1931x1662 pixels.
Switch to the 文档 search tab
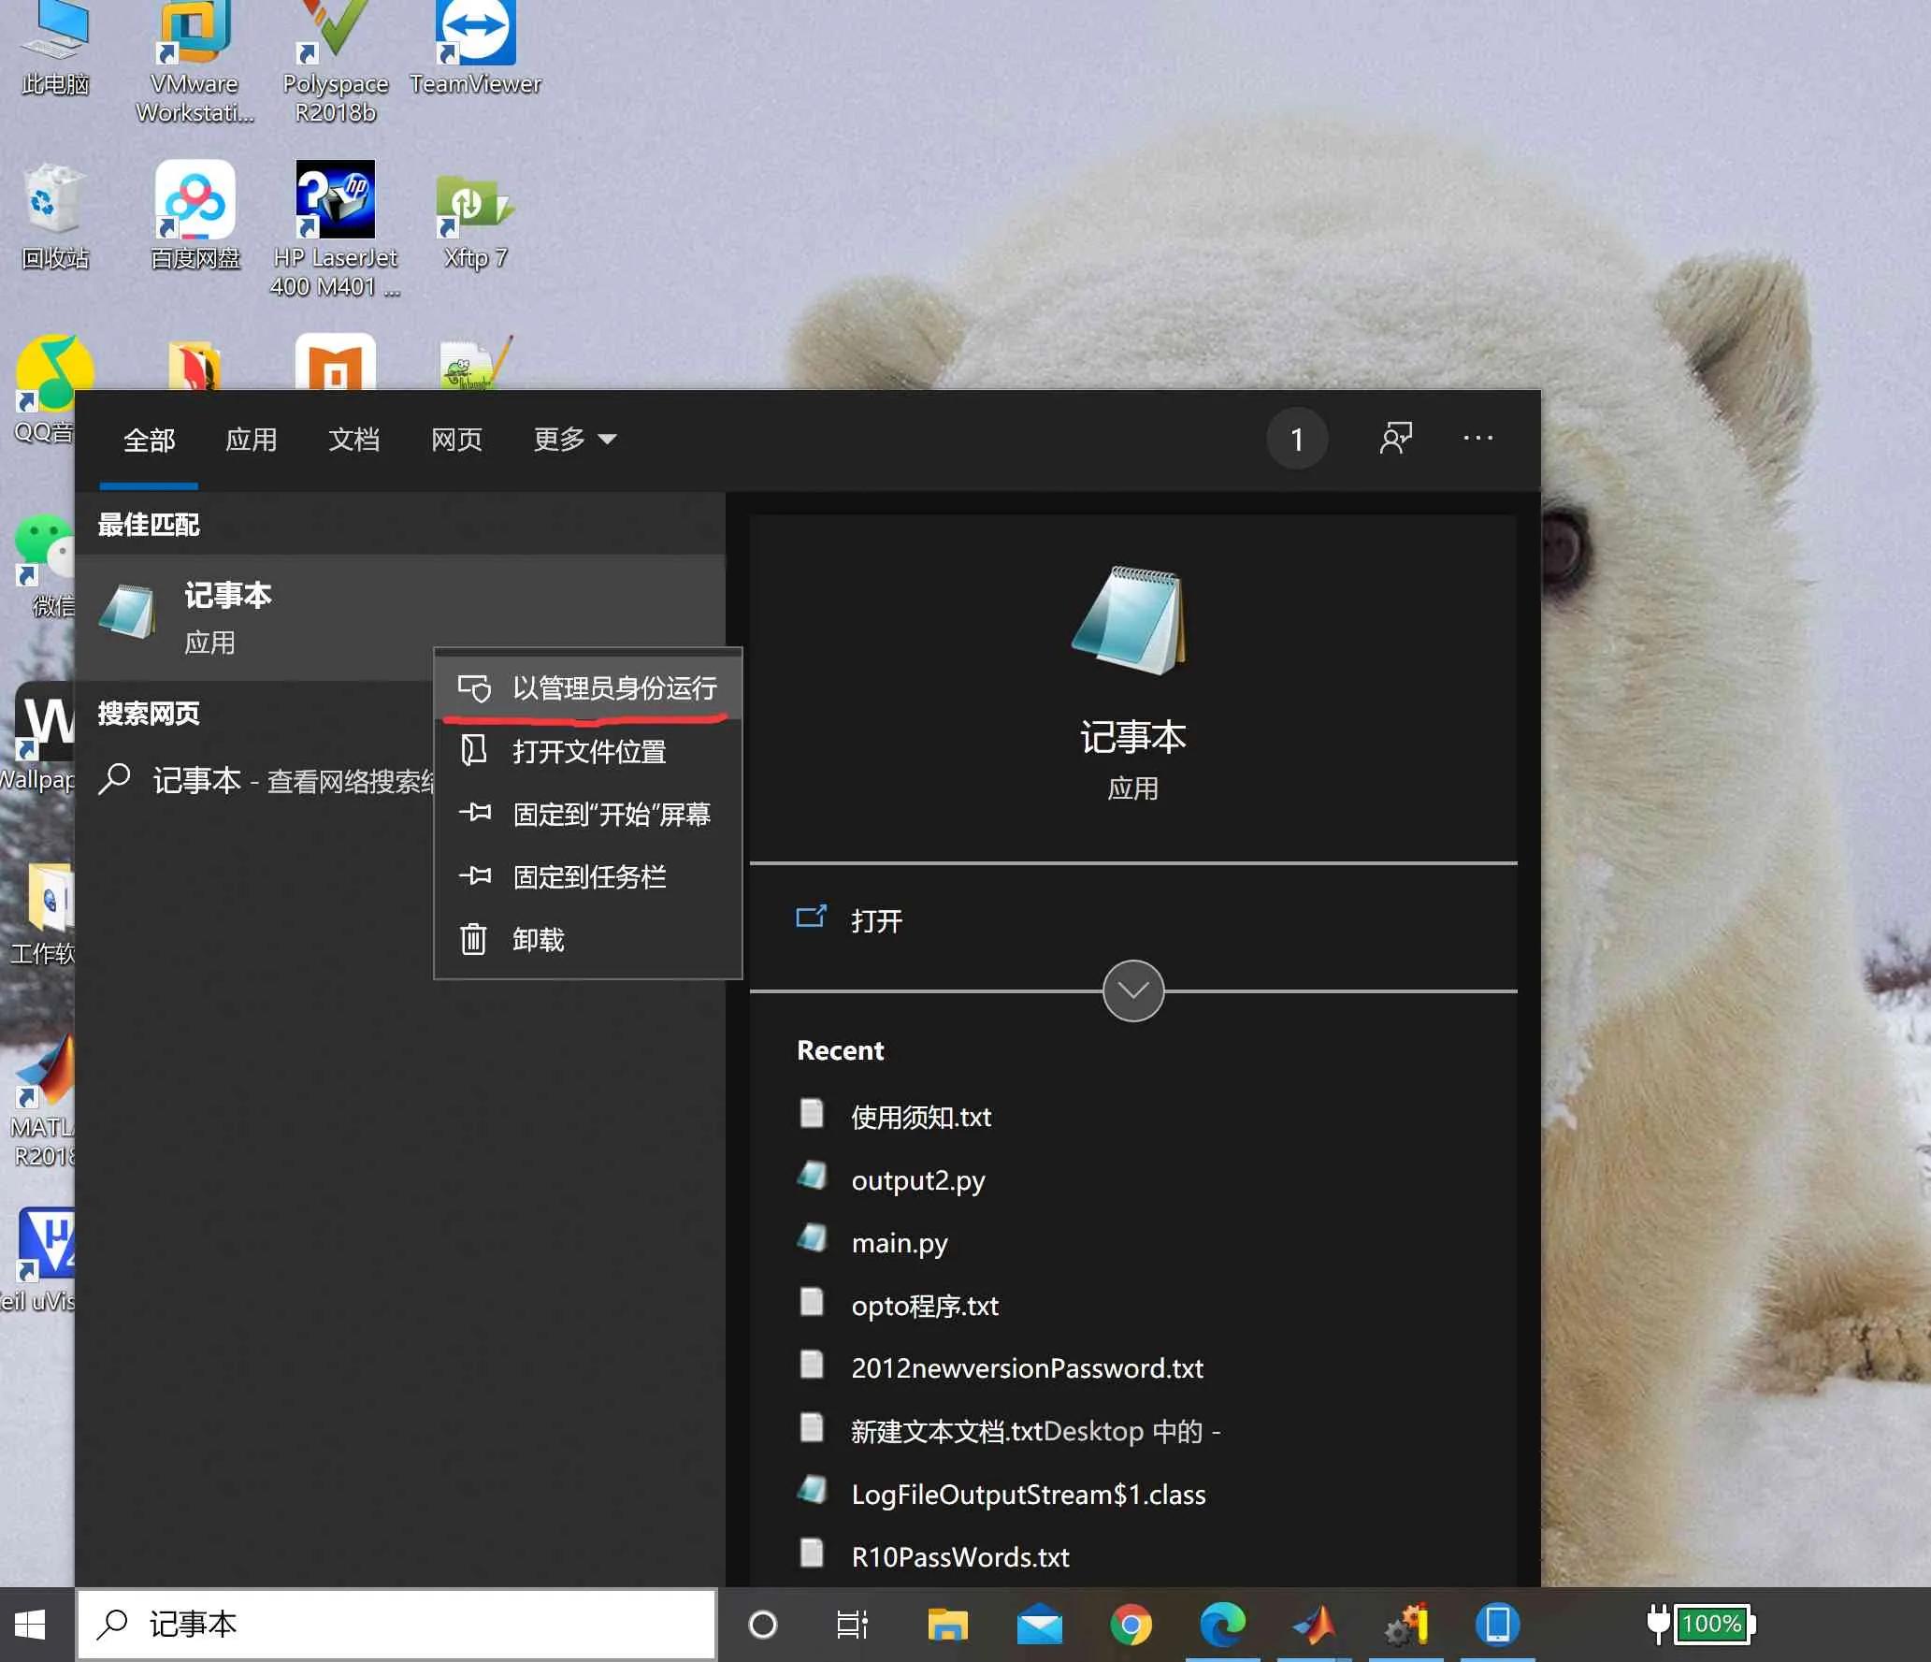point(353,439)
